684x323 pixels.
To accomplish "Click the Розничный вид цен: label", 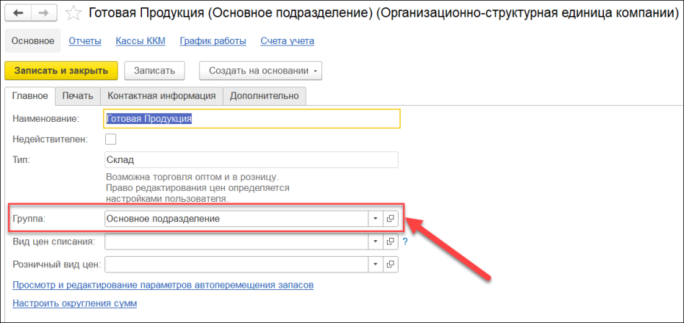I will click(57, 264).
